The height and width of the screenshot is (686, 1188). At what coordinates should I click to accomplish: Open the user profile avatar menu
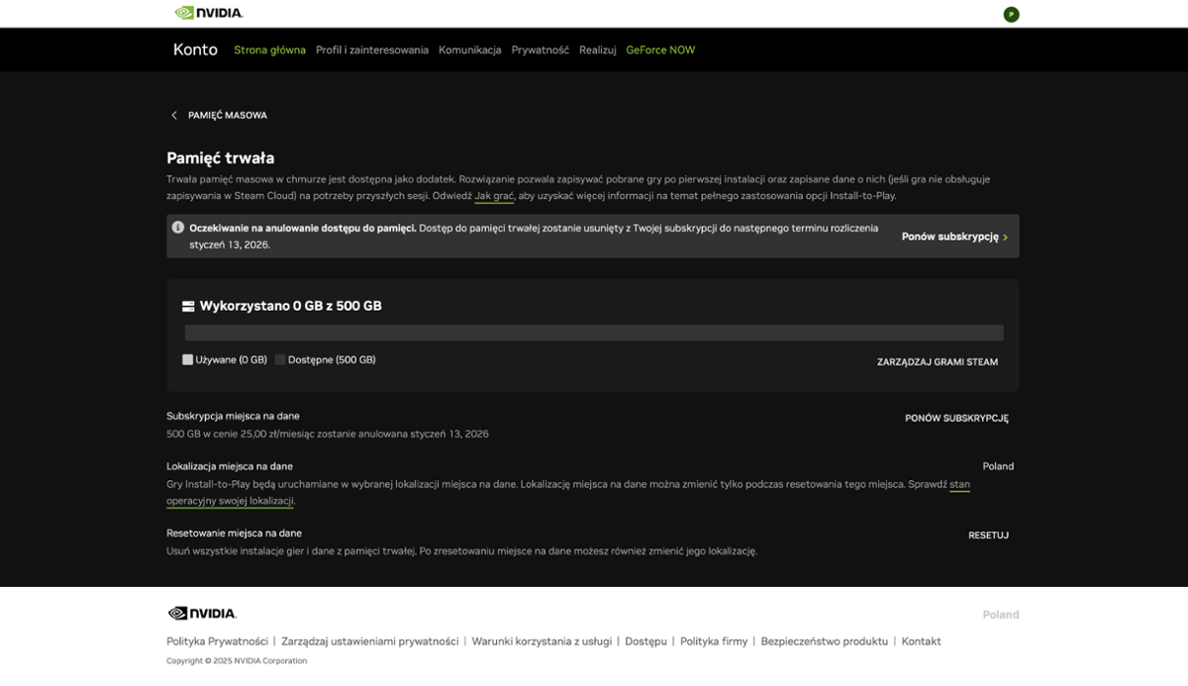click(1010, 14)
